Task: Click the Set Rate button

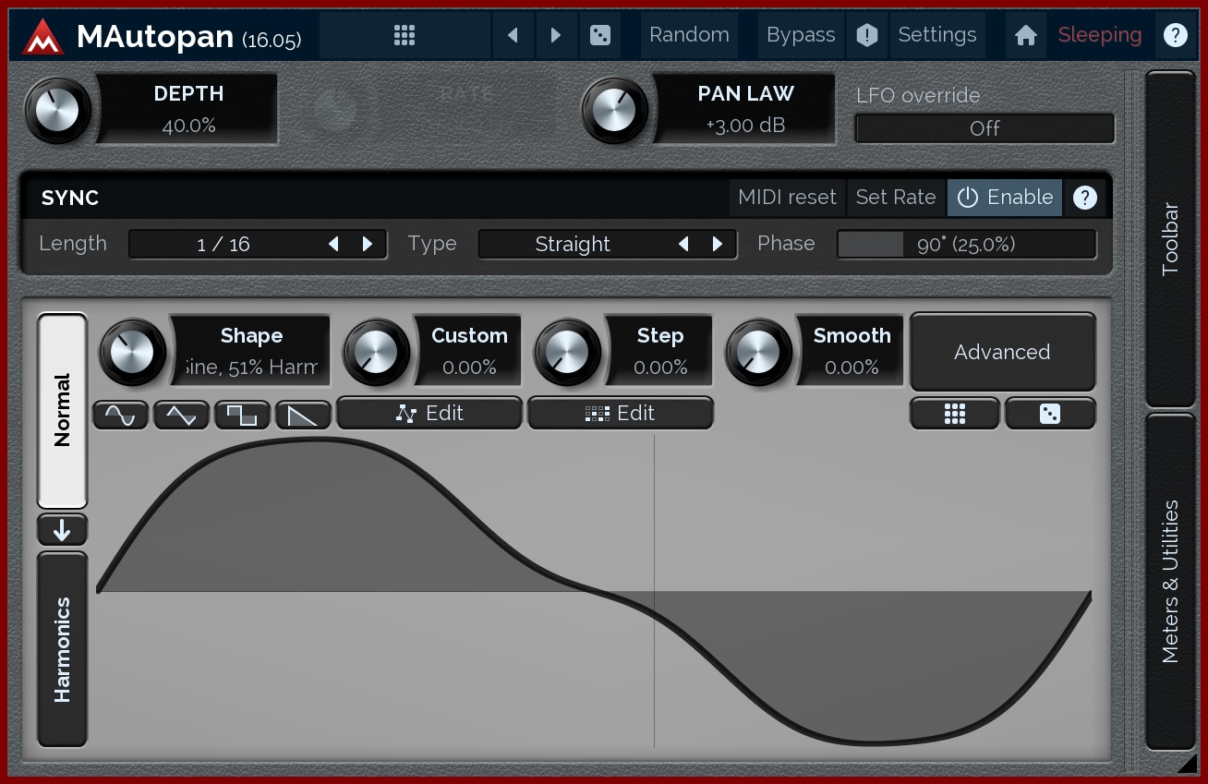Action: 896,197
